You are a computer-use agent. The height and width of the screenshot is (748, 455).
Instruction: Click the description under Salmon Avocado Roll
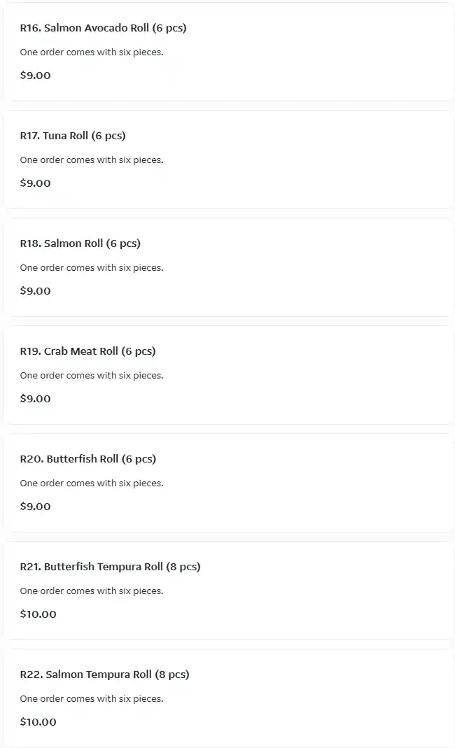coord(91,52)
